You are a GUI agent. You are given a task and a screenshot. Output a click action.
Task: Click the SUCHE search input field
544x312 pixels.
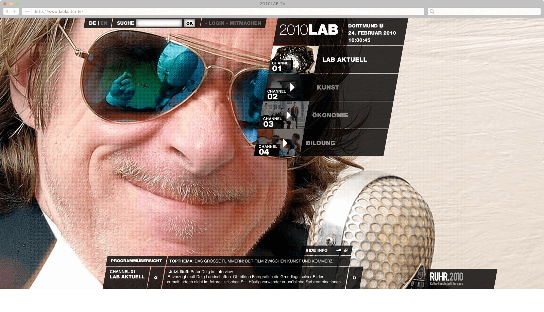[159, 23]
